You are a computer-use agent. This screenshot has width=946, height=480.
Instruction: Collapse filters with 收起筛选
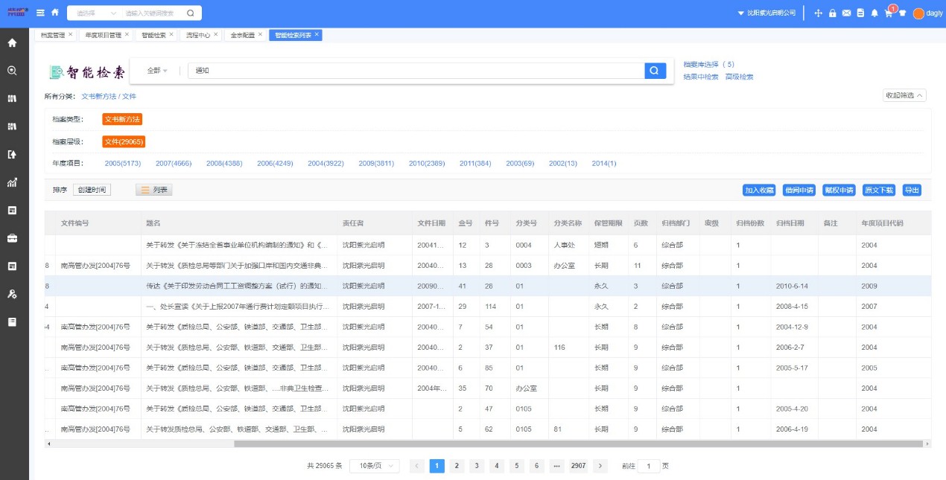(904, 95)
